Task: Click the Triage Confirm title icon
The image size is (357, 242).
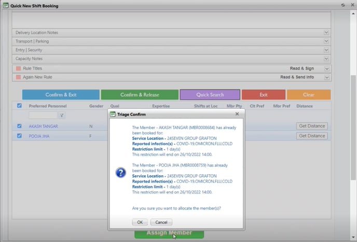Action: pos(113,114)
